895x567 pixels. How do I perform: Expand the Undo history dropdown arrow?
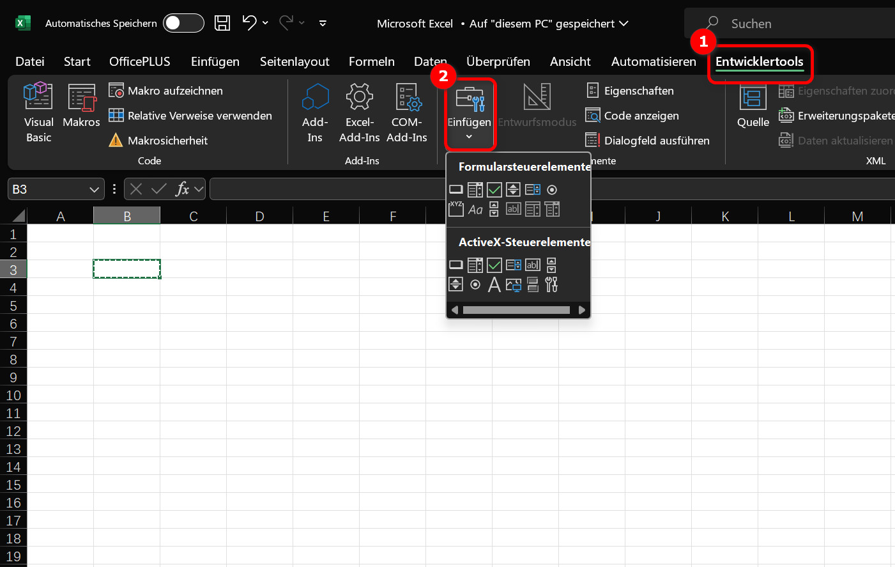tap(265, 23)
